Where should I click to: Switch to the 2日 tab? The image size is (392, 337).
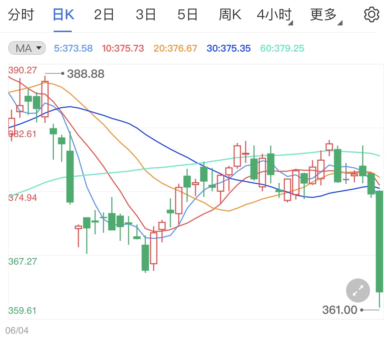click(104, 15)
